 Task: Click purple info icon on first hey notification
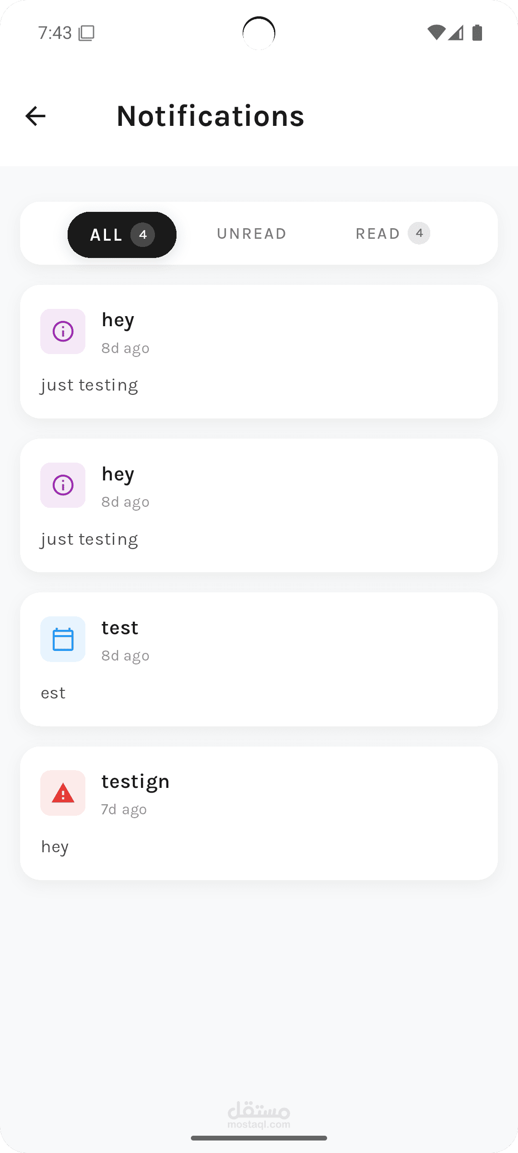63,331
